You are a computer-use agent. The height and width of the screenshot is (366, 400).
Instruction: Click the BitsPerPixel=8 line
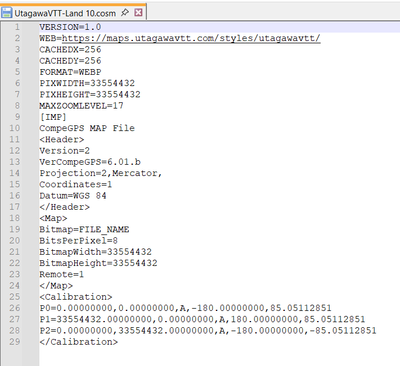coord(79,241)
